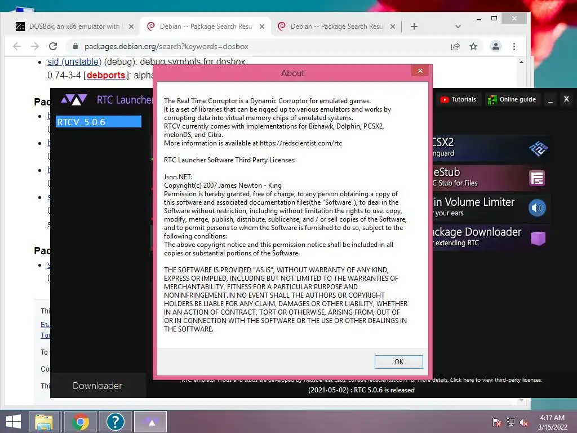Click the Volume Limiter speaker icon
The image size is (577, 433).
tap(537, 208)
